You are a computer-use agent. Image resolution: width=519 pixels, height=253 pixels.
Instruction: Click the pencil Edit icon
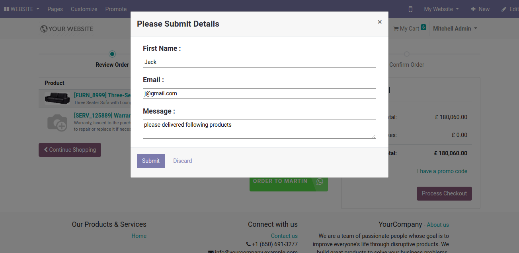coord(504,9)
